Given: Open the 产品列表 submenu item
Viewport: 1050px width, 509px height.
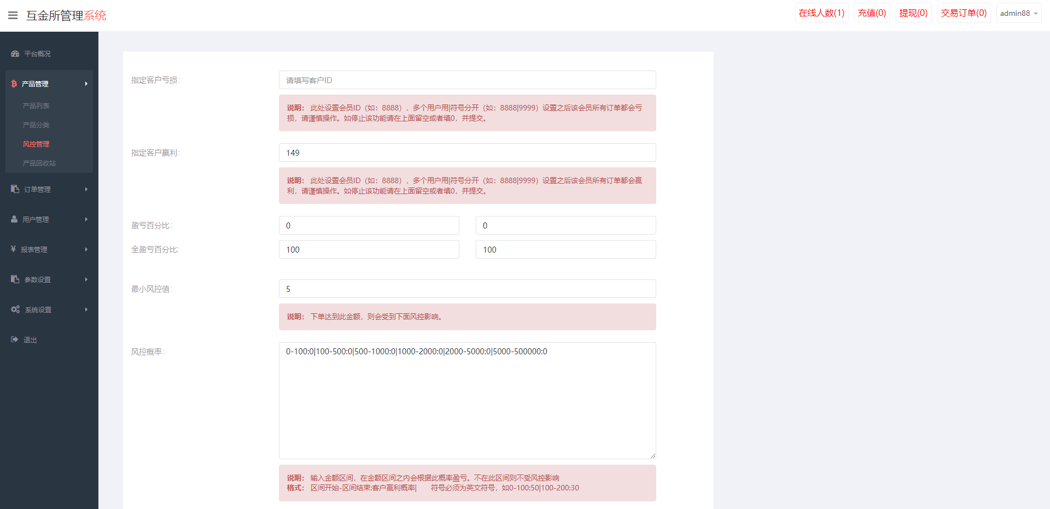Looking at the screenshot, I should pyautogui.click(x=36, y=106).
